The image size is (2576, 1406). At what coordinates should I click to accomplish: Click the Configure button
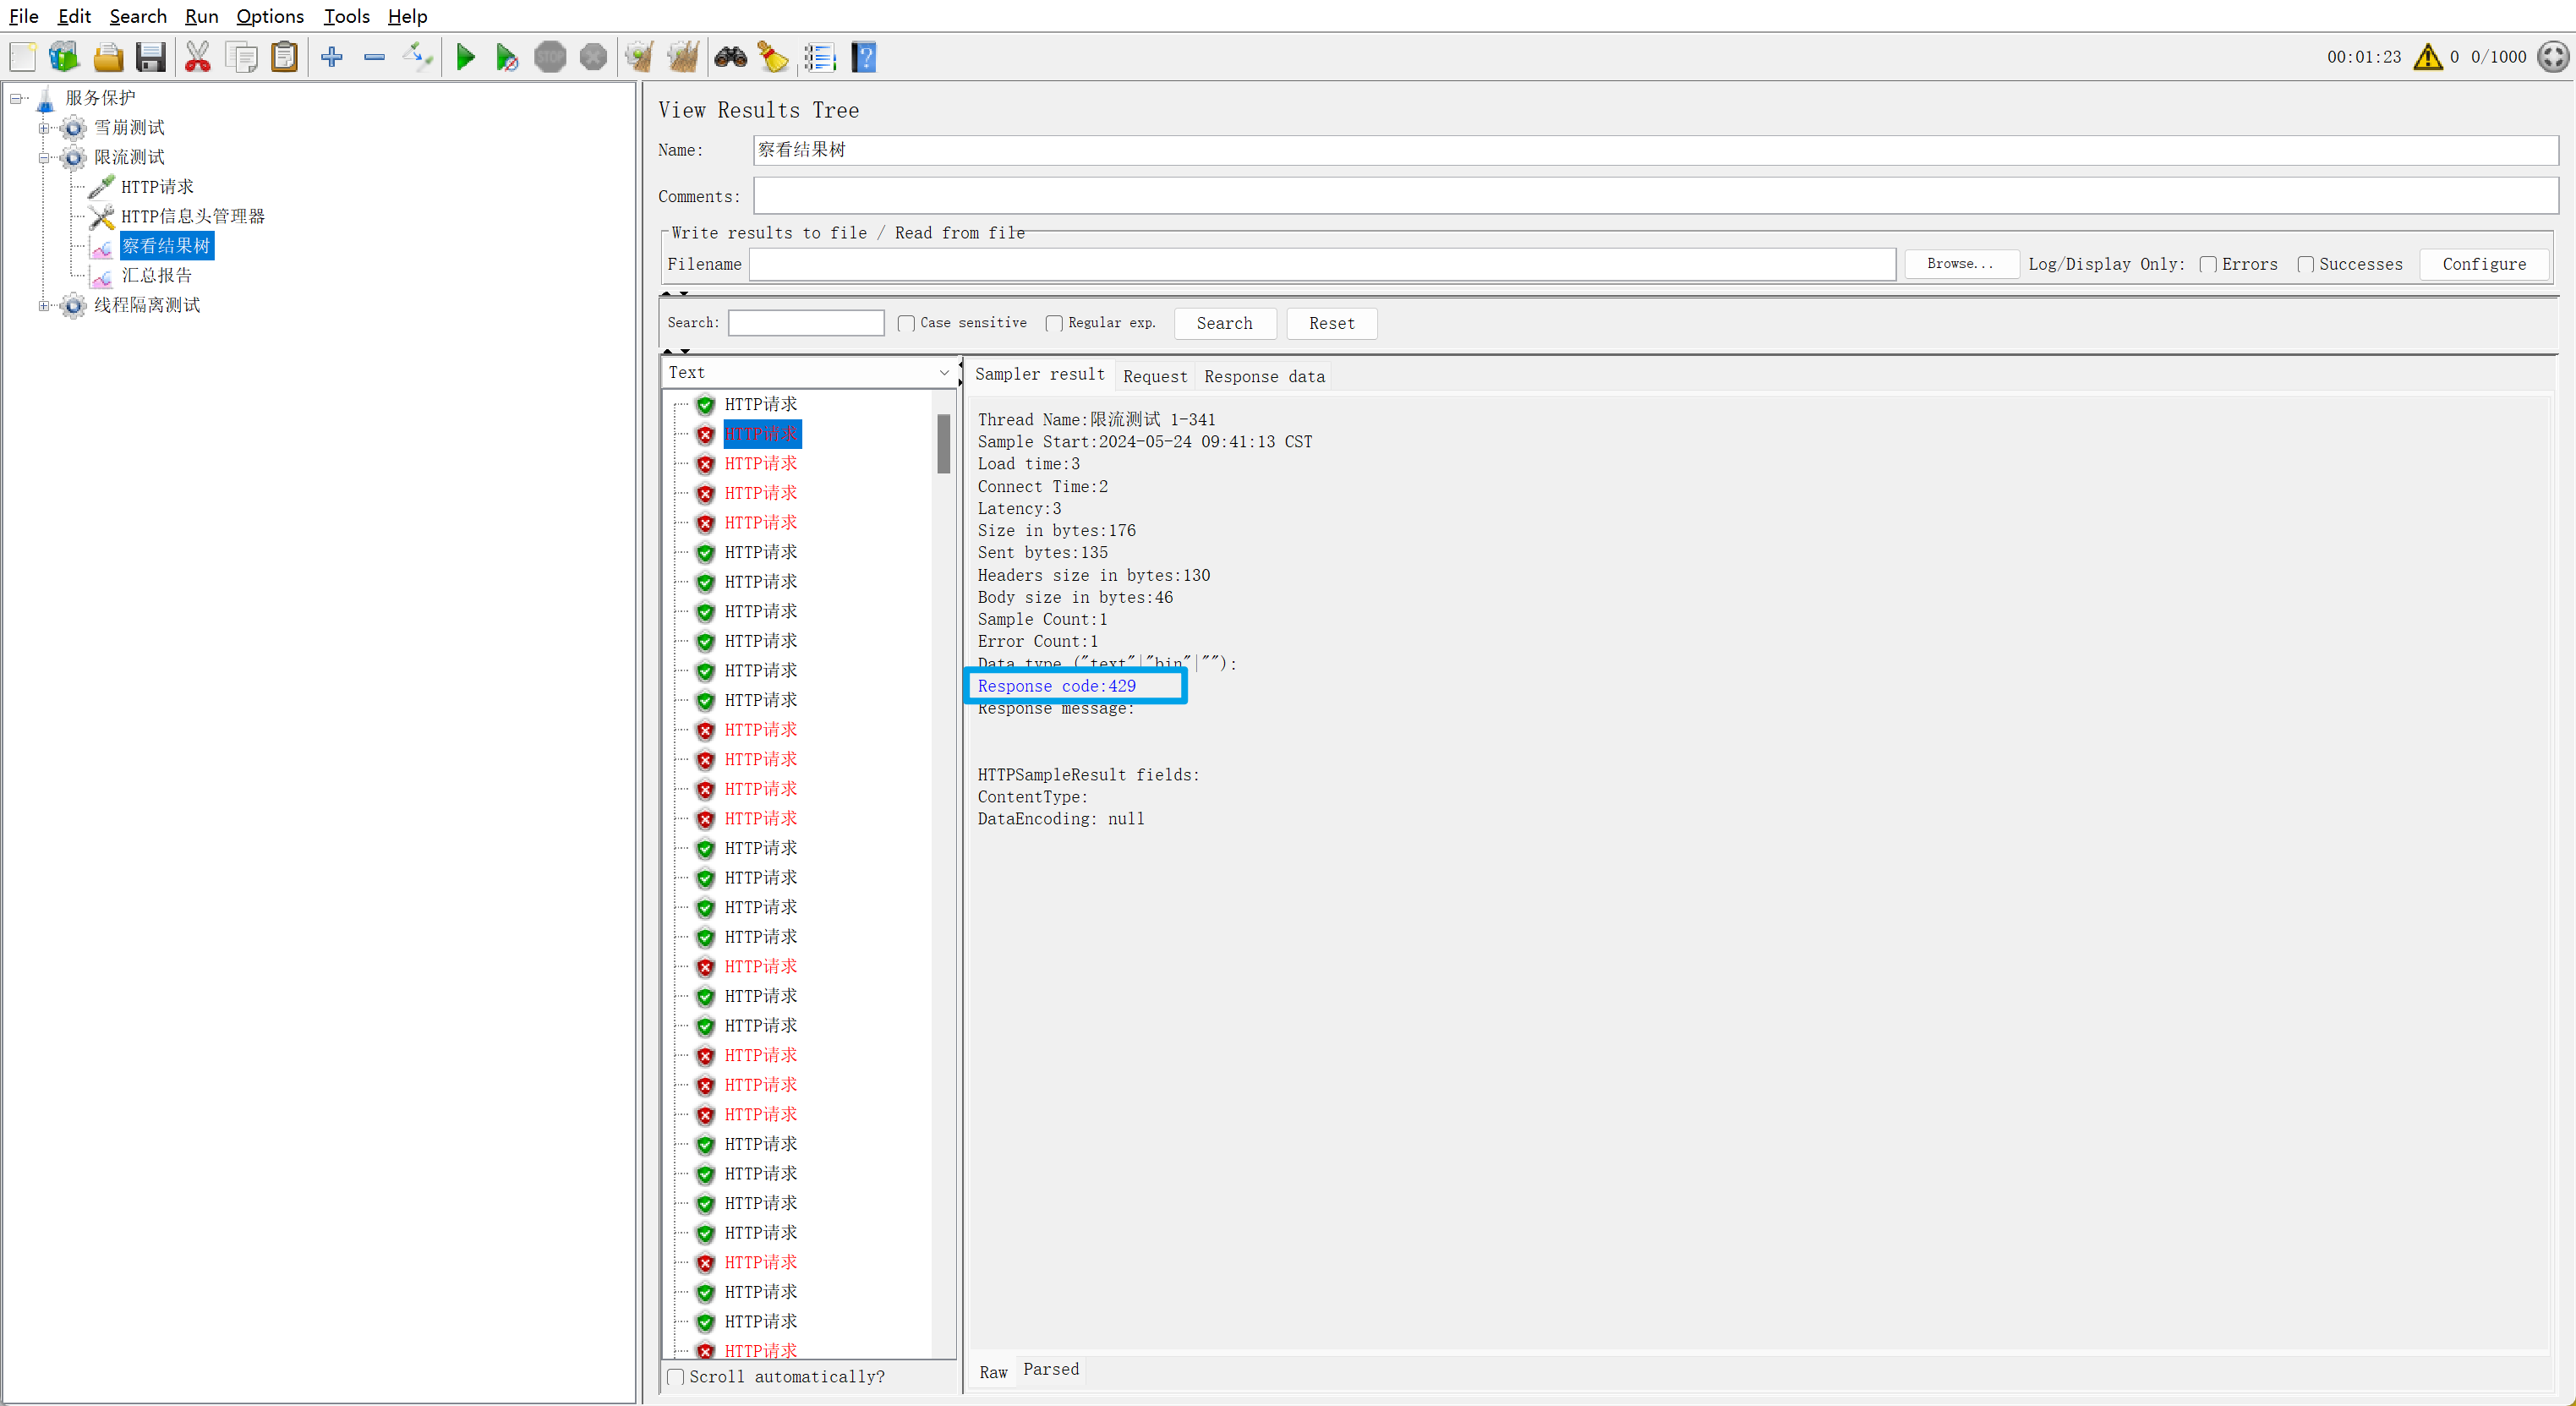(x=2483, y=264)
